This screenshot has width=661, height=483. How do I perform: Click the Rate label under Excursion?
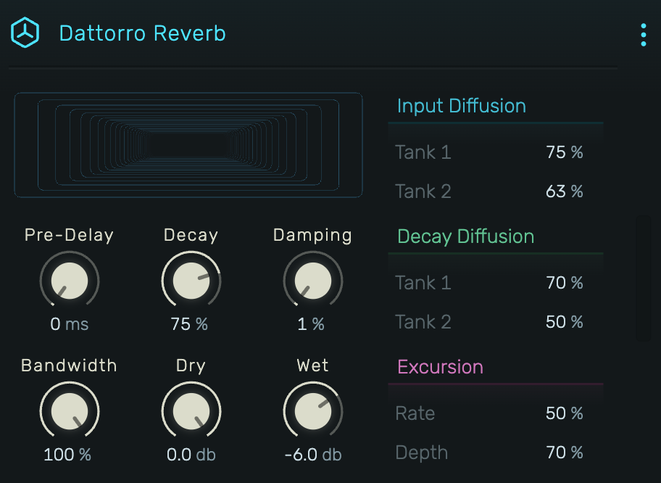(415, 413)
